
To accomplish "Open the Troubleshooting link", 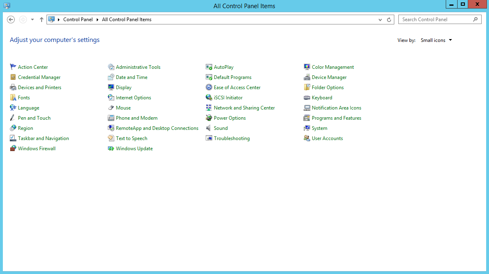I will coord(232,138).
